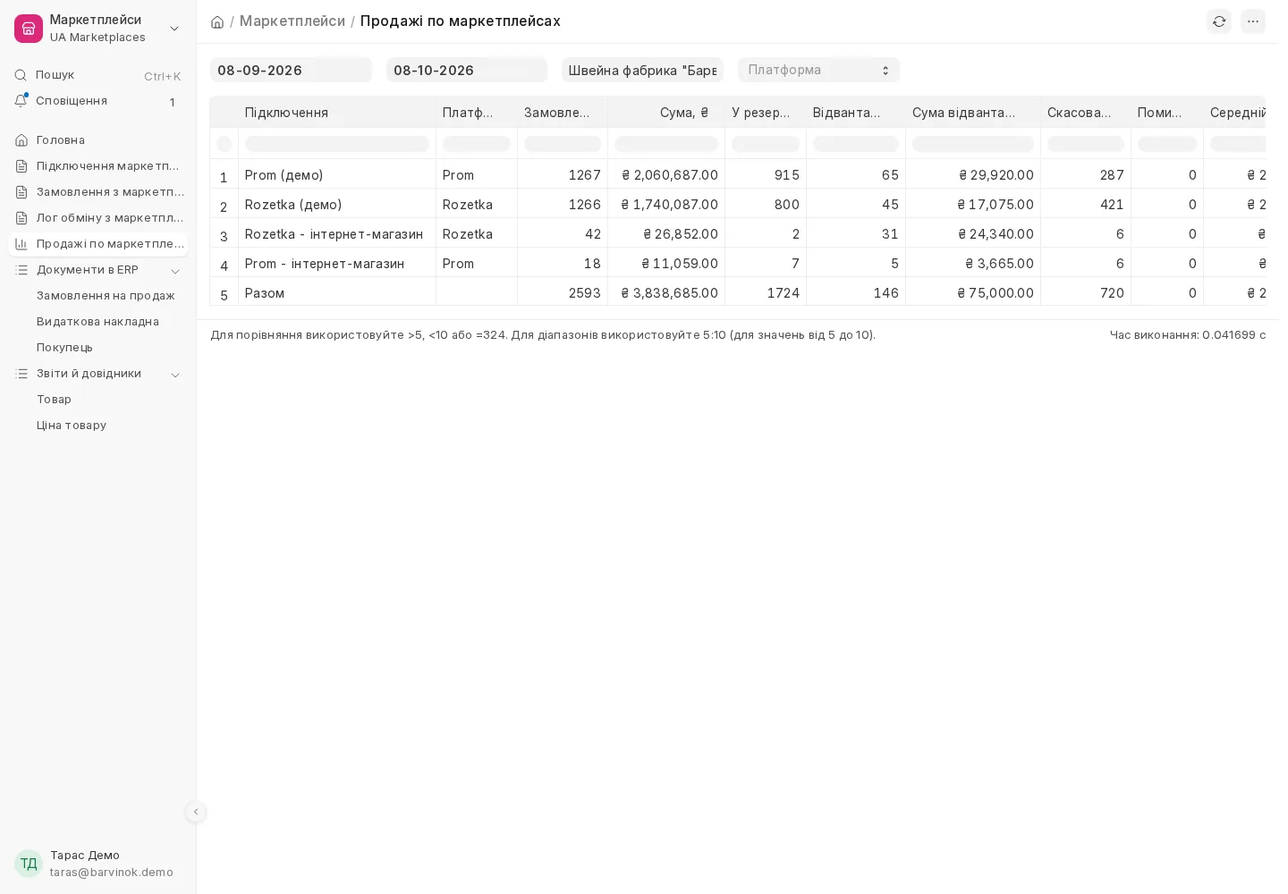Click the Головна home icon in sidebar

tap(21, 140)
